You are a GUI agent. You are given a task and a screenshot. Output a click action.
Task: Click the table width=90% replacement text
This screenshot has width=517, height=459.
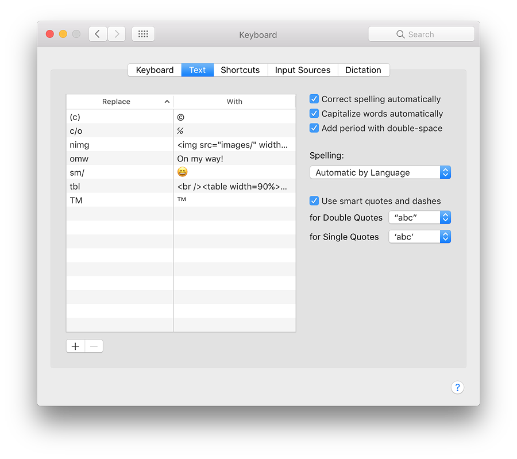pyautogui.click(x=232, y=187)
